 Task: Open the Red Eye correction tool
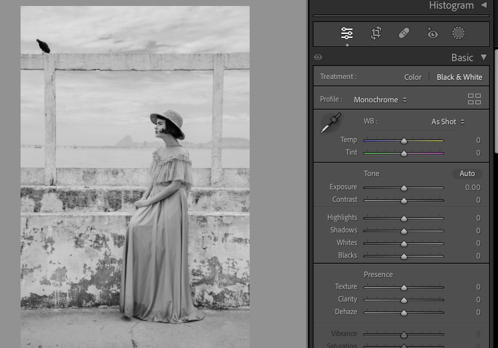point(432,33)
